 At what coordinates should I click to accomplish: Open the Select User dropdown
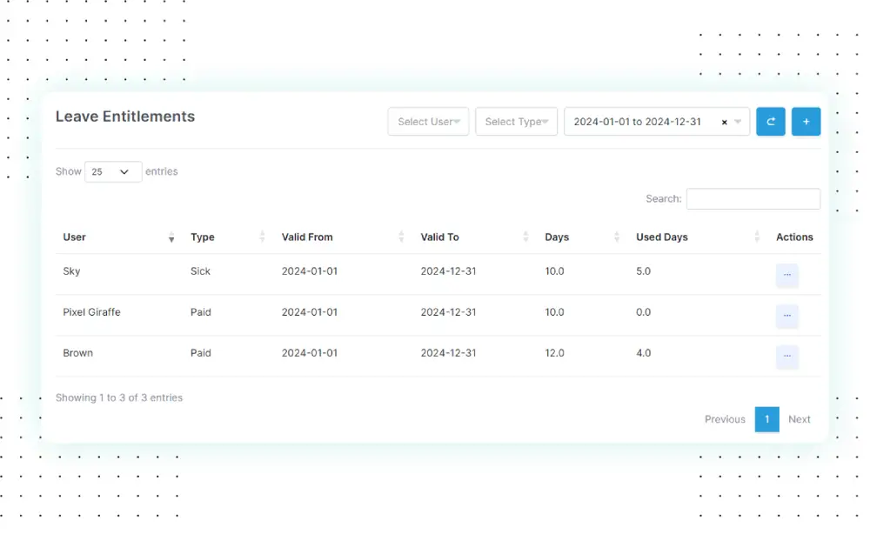pos(428,122)
